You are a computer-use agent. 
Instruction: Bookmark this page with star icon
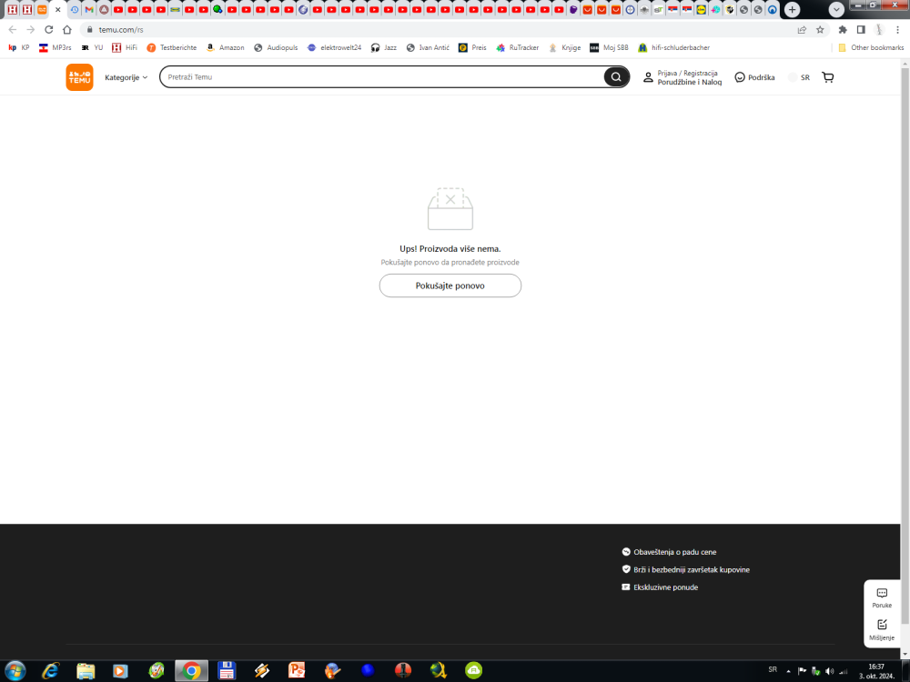[820, 29]
